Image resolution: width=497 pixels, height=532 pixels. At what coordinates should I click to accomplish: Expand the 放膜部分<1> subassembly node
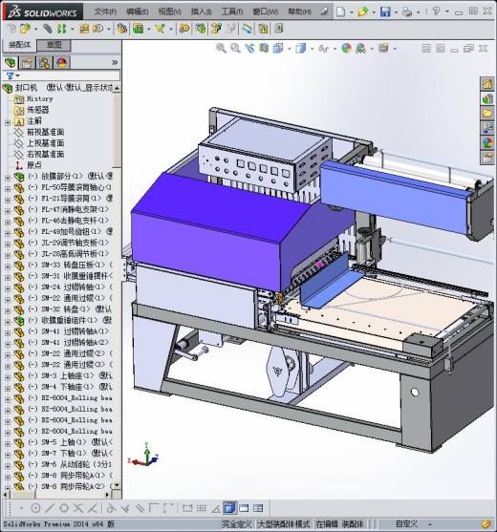(8, 178)
